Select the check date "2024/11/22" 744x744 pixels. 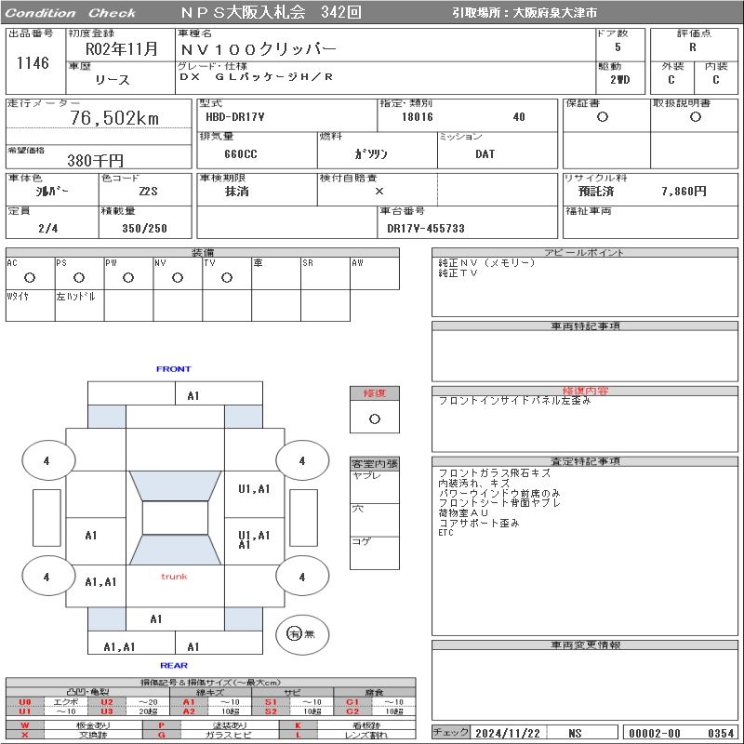pos(508,733)
